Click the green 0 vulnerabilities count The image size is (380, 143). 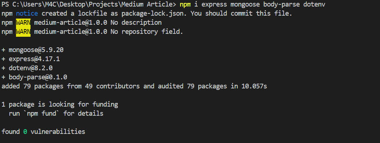(25, 132)
